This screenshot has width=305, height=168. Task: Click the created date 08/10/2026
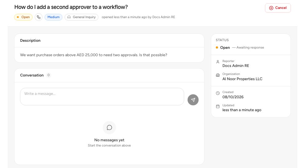(233, 97)
